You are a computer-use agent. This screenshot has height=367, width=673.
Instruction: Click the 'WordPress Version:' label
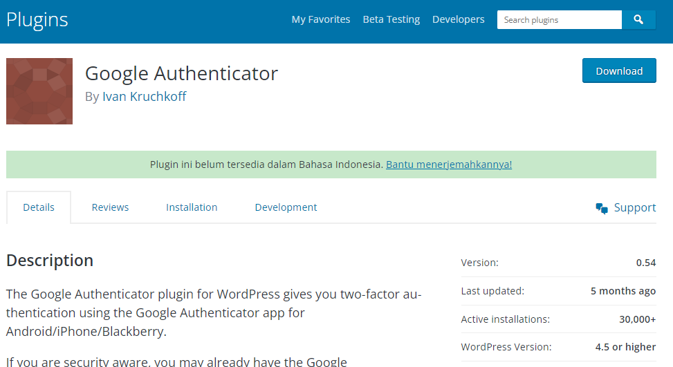pyautogui.click(x=506, y=347)
